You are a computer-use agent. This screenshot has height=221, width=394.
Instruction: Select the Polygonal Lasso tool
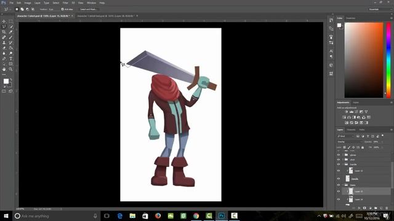pyautogui.click(x=4, y=27)
